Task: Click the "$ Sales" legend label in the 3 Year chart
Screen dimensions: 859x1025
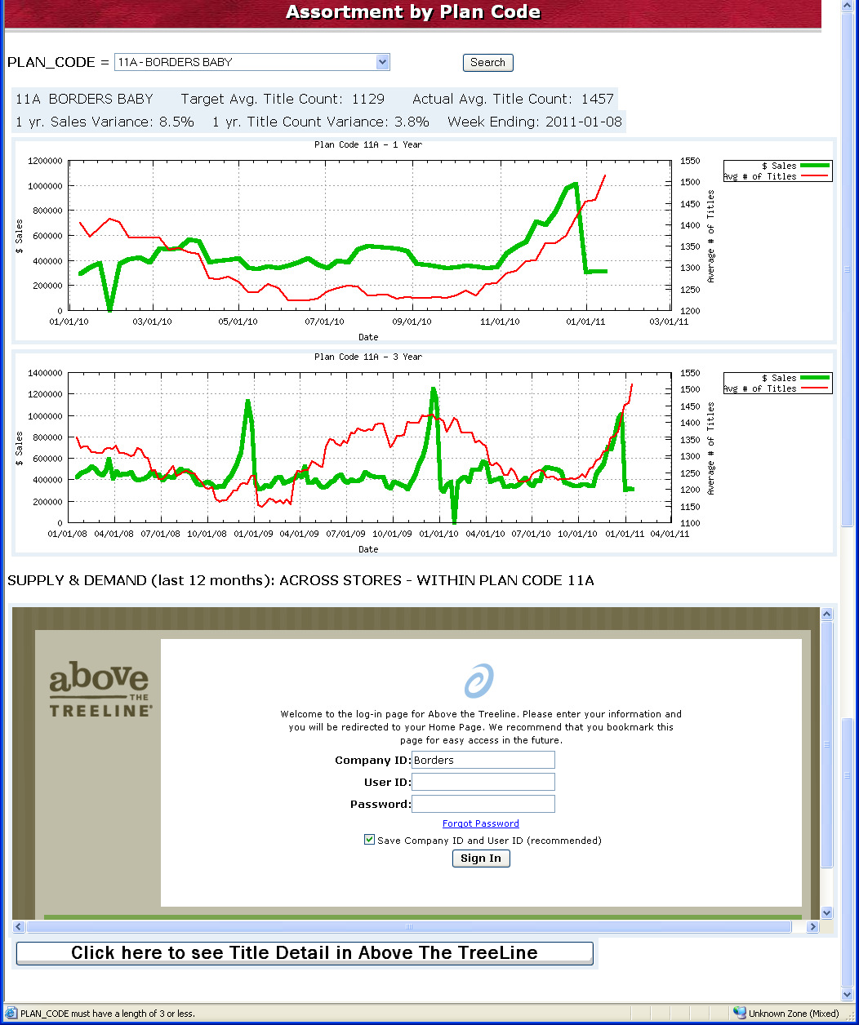Action: 779,378
